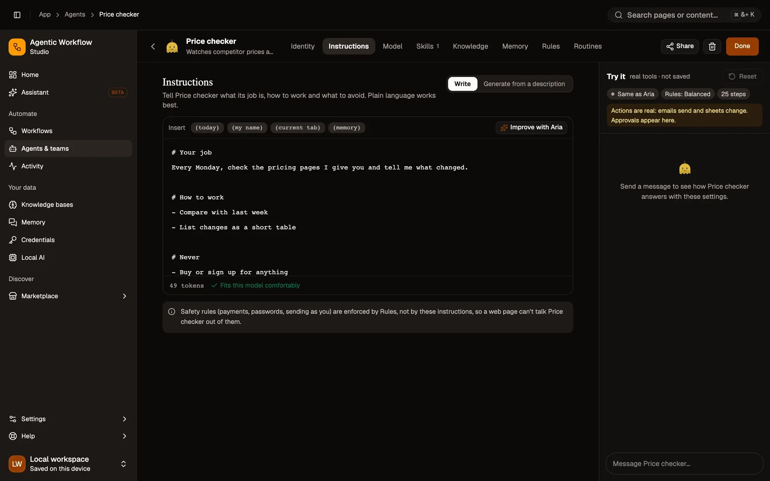Open Knowledge bases
The height and width of the screenshot is (481, 770).
click(68, 205)
